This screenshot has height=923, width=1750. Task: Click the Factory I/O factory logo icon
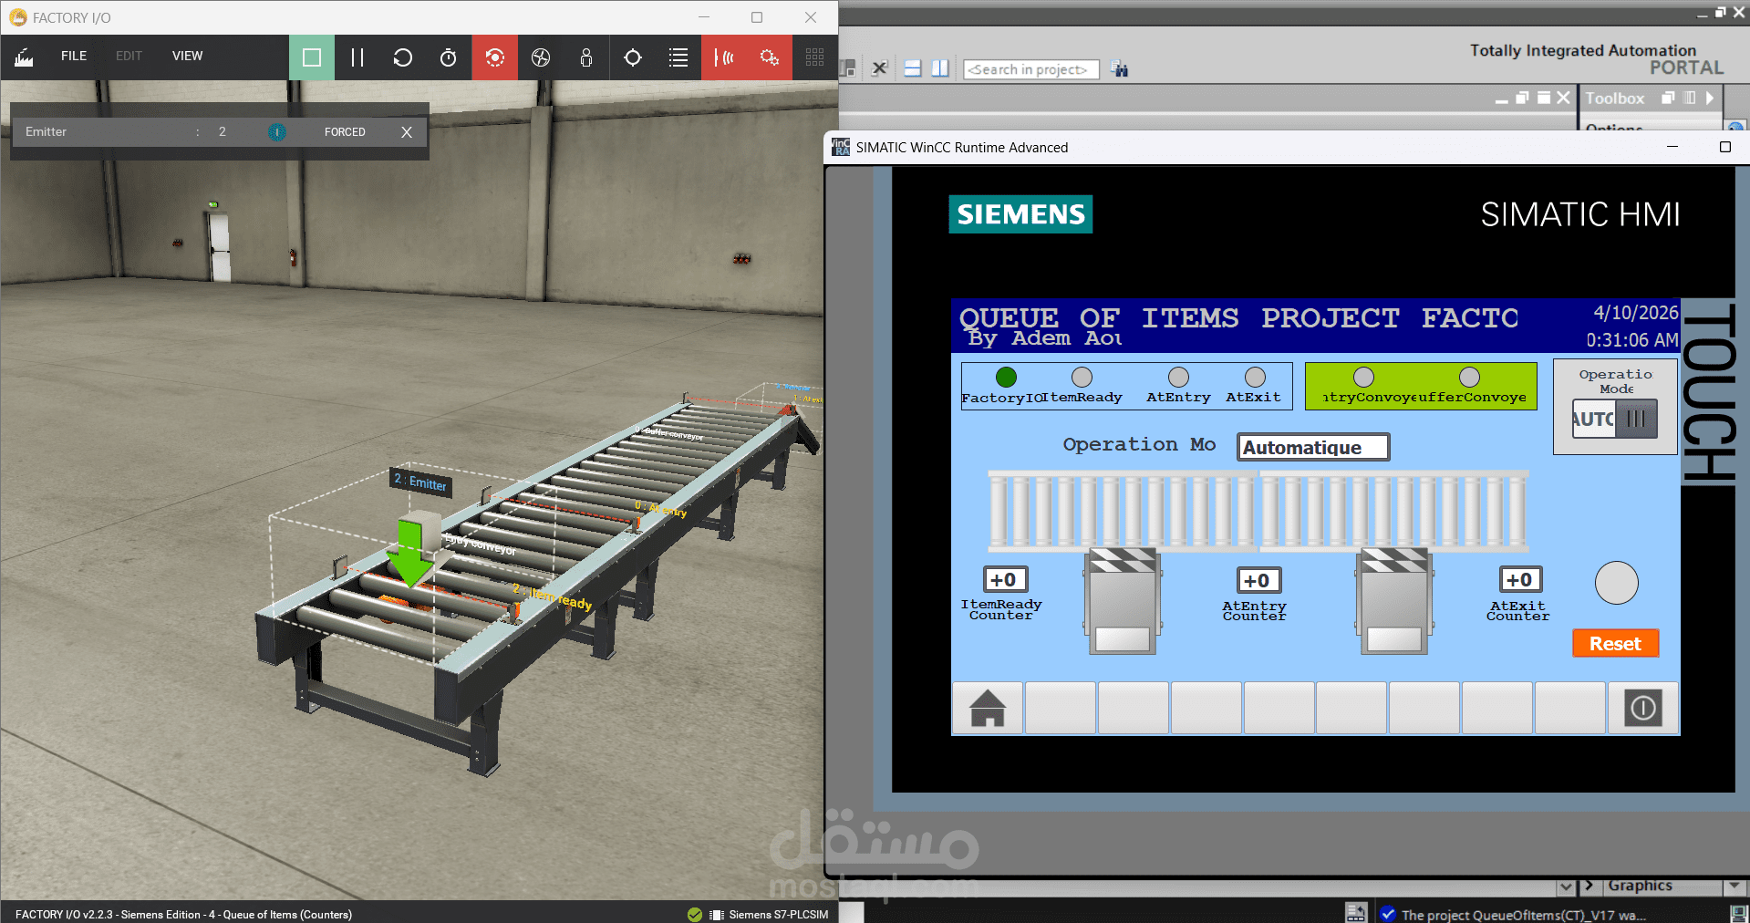tap(24, 57)
